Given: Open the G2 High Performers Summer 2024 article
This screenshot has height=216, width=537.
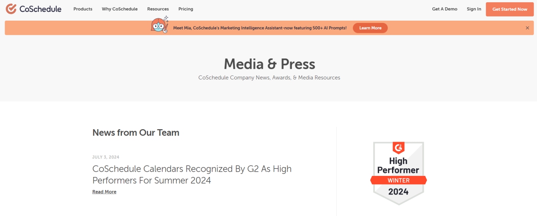Looking at the screenshot, I should tap(192, 174).
